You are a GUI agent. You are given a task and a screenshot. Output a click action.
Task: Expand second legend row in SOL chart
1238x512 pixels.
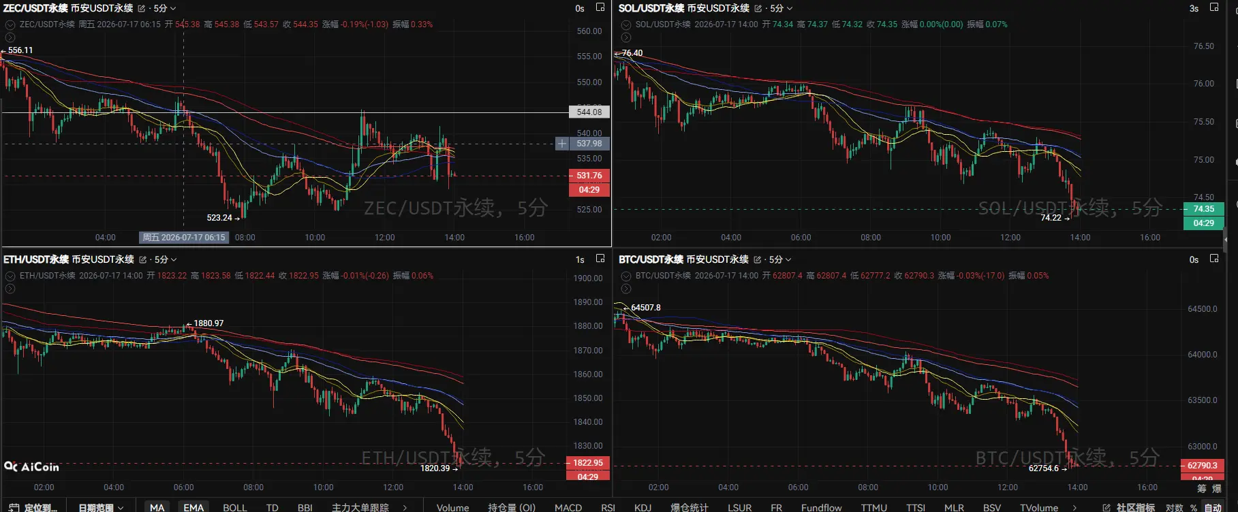click(x=626, y=37)
